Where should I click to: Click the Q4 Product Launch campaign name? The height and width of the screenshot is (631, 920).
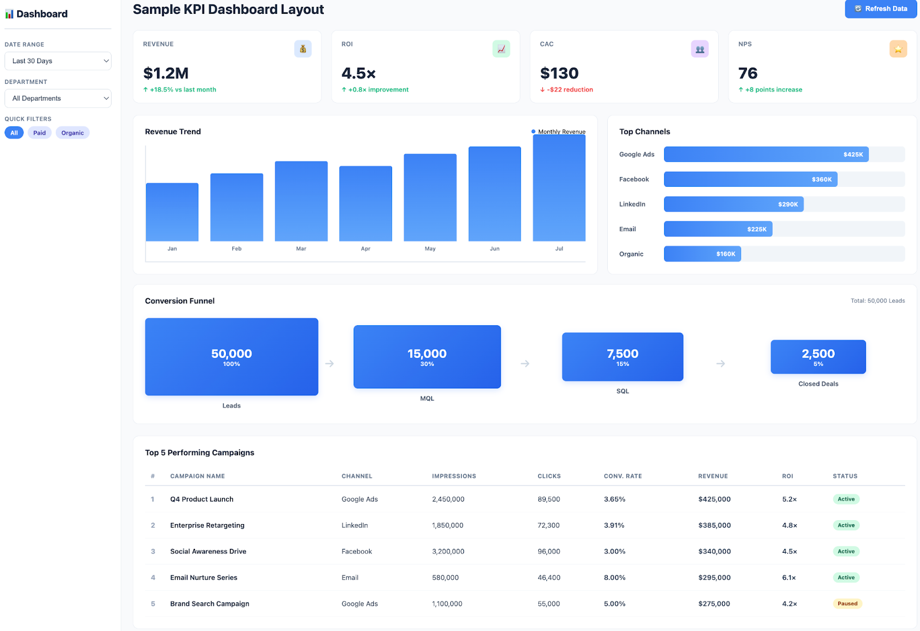pyautogui.click(x=201, y=499)
